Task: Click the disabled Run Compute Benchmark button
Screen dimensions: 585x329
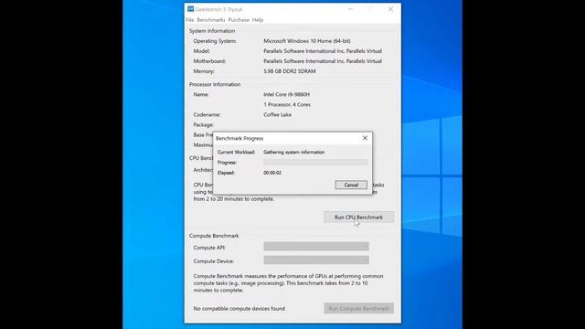Action: (358, 309)
